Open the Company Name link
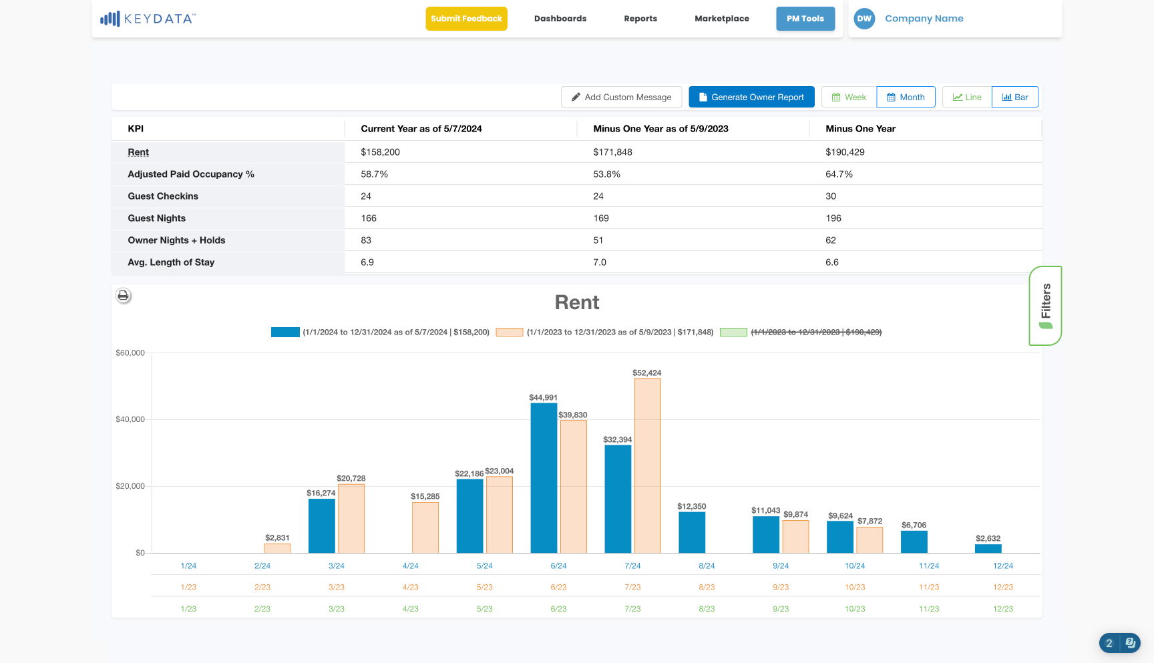Image resolution: width=1154 pixels, height=663 pixels. [924, 19]
